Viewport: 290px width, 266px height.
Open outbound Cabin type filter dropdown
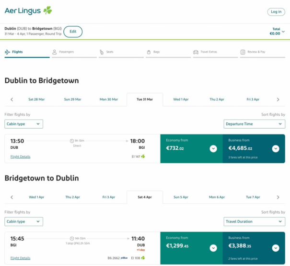coord(24,124)
